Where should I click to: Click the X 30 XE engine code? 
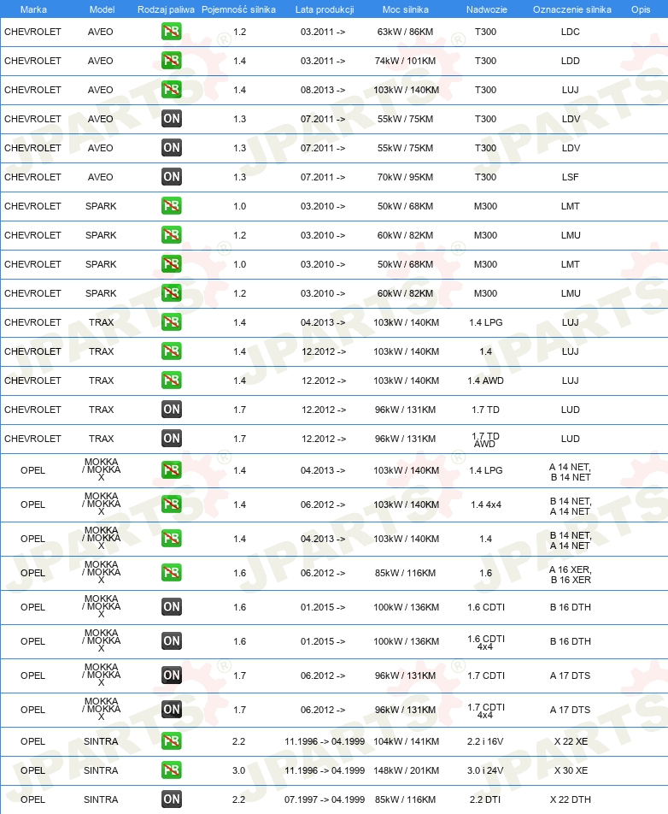click(x=571, y=770)
